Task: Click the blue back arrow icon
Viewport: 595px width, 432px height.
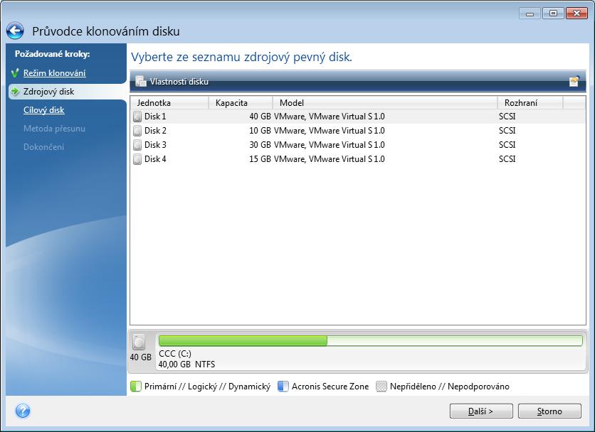Action: click(x=15, y=31)
